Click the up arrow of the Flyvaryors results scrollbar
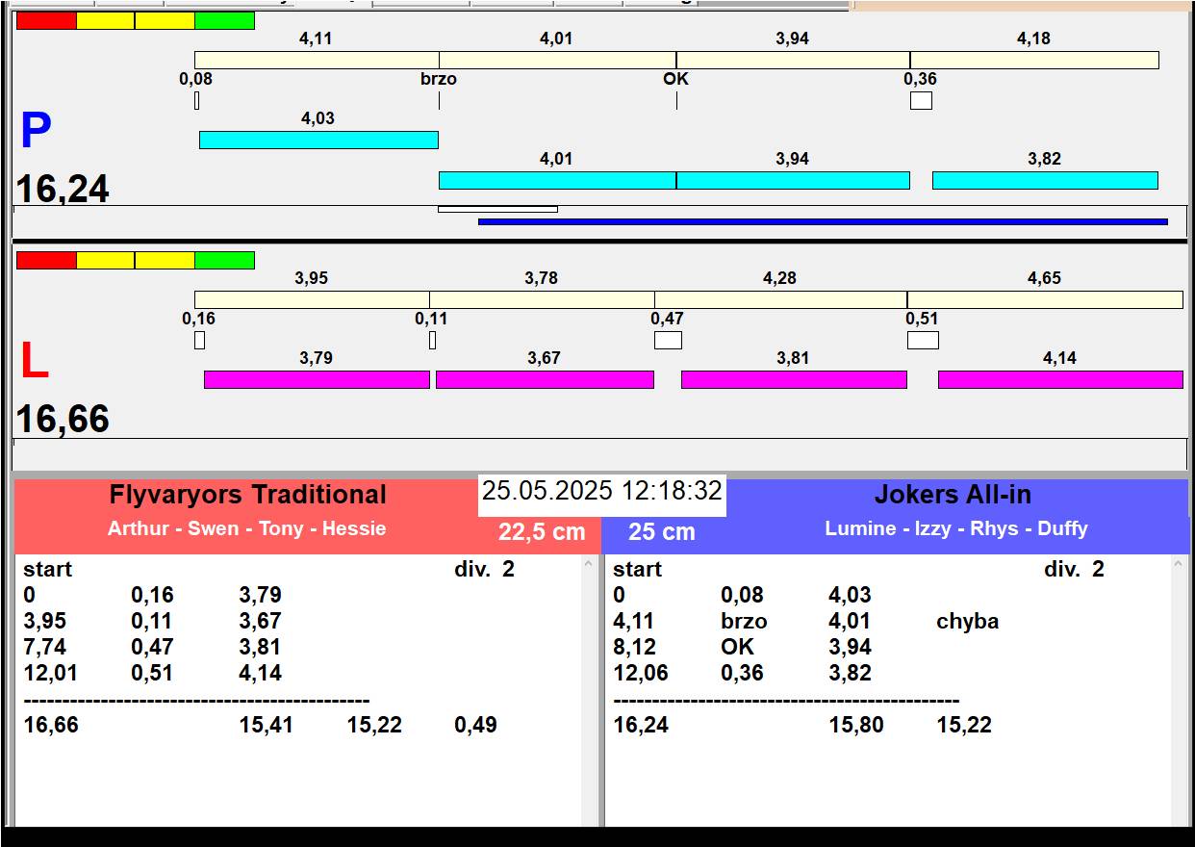 tap(589, 566)
